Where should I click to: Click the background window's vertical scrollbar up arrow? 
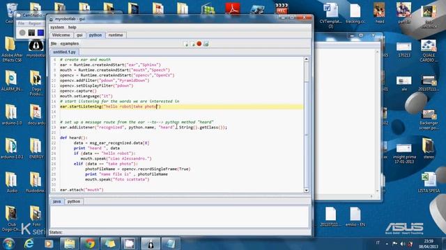point(378,52)
